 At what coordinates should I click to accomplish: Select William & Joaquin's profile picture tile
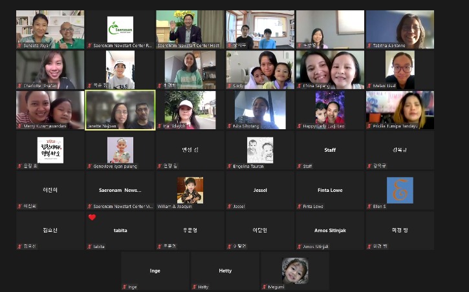190,191
